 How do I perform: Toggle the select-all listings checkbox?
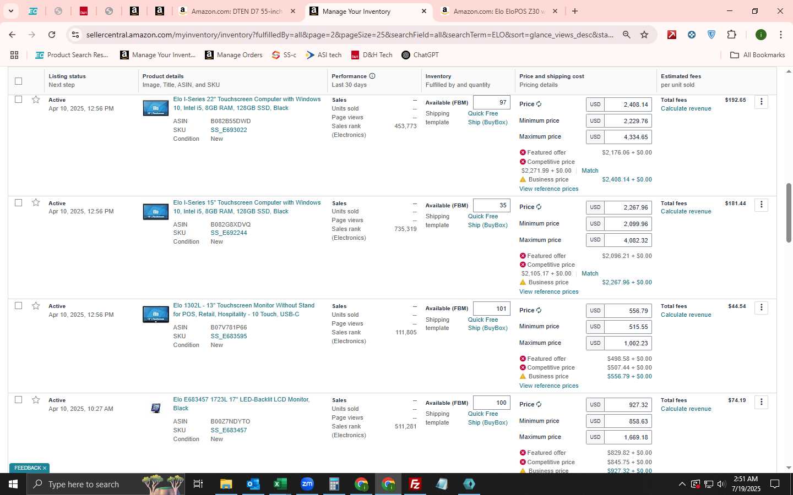click(x=18, y=81)
